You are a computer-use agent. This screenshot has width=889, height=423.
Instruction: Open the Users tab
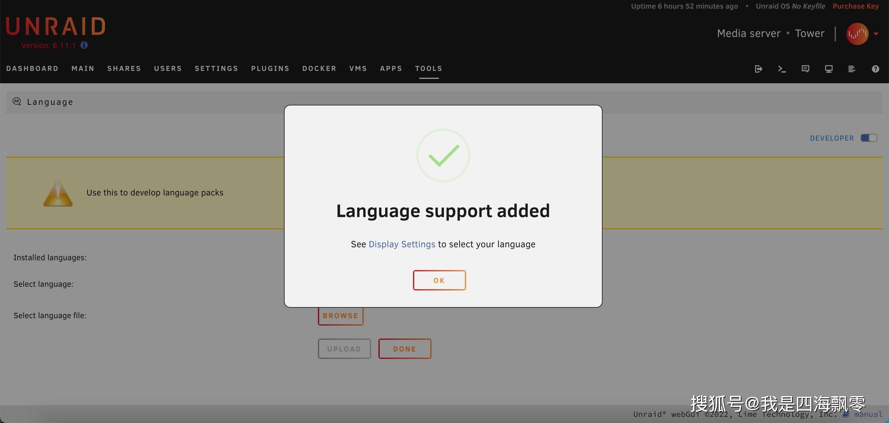click(168, 68)
